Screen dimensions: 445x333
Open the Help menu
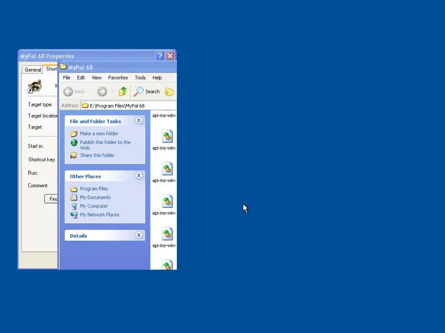pyautogui.click(x=157, y=78)
